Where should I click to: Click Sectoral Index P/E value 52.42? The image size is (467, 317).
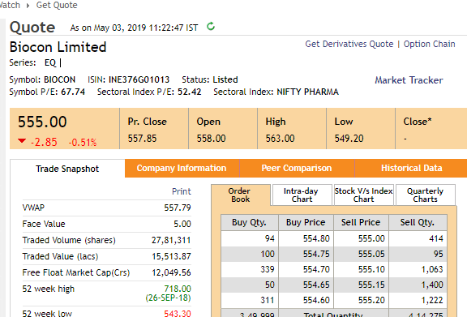click(190, 92)
